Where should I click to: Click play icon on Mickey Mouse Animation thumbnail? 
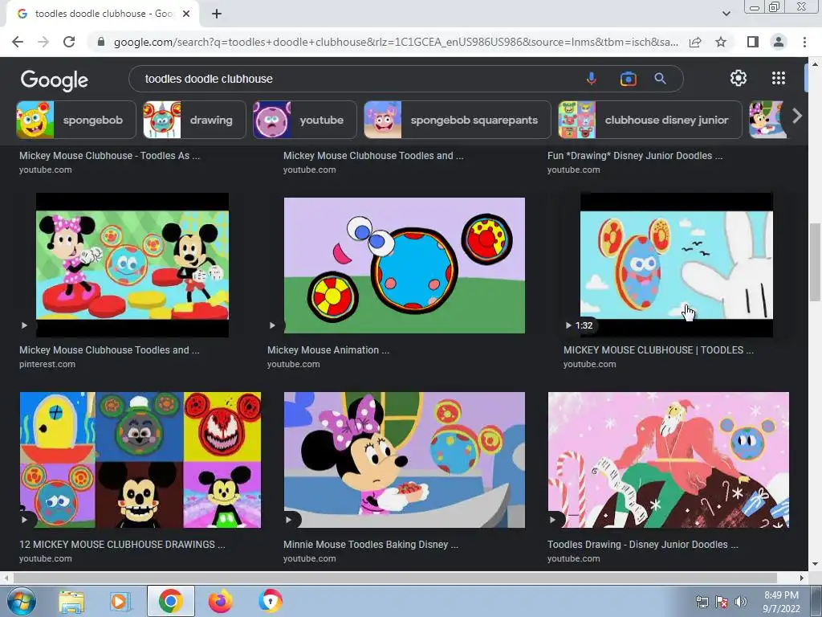point(272,325)
